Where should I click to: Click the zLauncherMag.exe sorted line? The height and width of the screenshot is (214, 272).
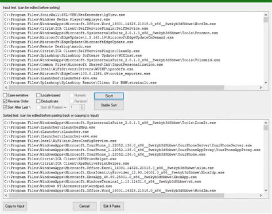(50, 128)
